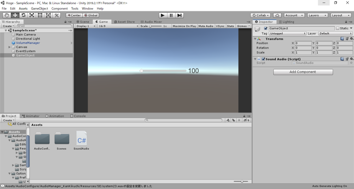Toggle hidden packages visibility count

click(247, 120)
